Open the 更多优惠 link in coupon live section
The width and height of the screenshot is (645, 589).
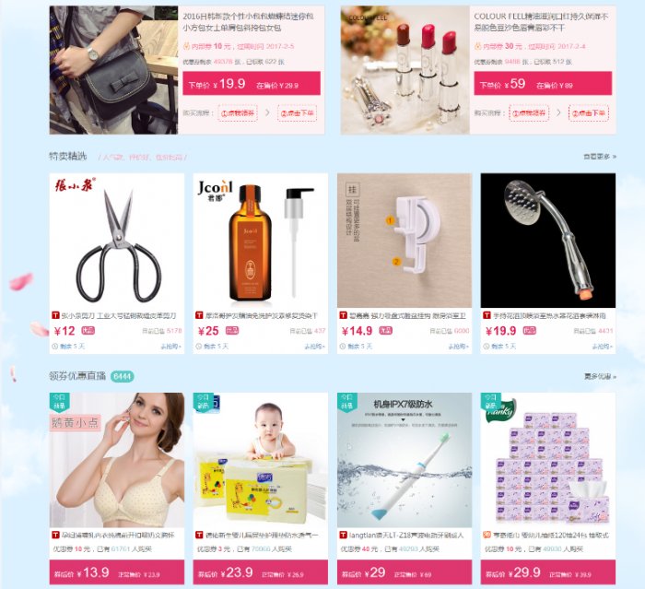click(600, 376)
